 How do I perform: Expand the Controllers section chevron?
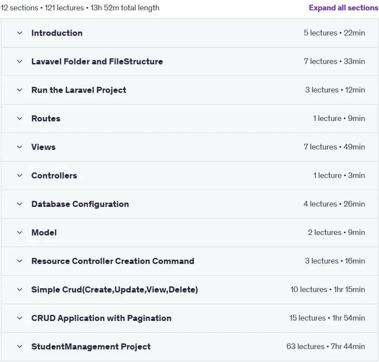[19, 175]
